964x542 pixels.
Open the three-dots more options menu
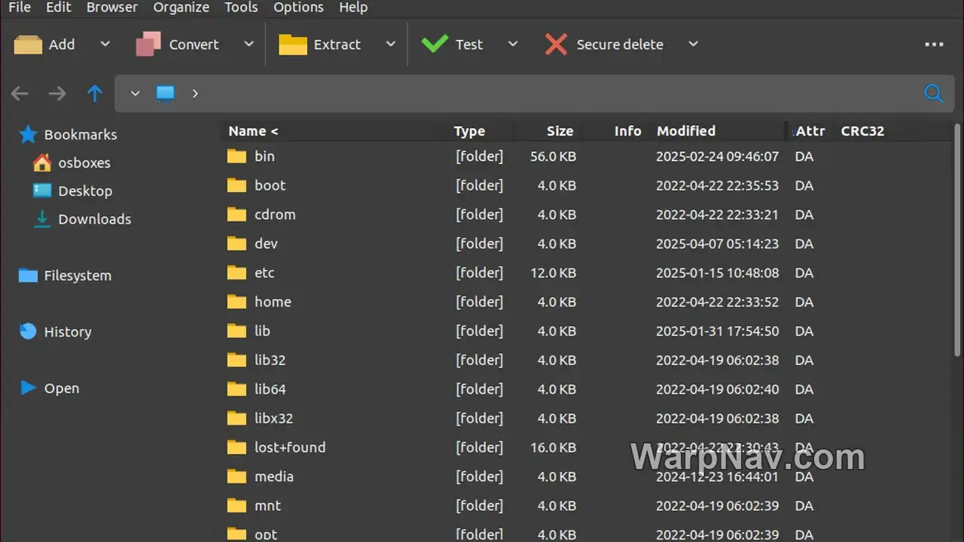(934, 44)
